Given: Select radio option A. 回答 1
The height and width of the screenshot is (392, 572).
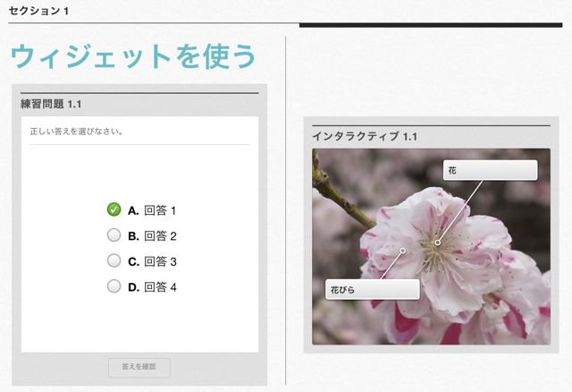Looking at the screenshot, I should point(114,209).
